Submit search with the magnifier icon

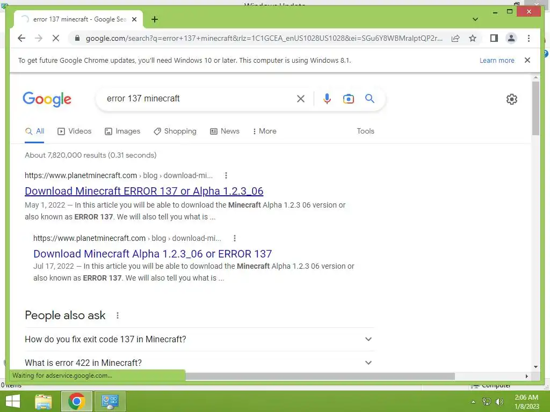(370, 99)
